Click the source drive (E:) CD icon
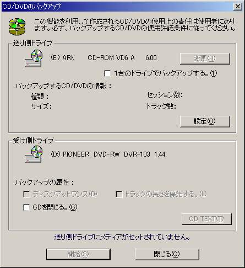The image size is (245, 268). click(34, 58)
